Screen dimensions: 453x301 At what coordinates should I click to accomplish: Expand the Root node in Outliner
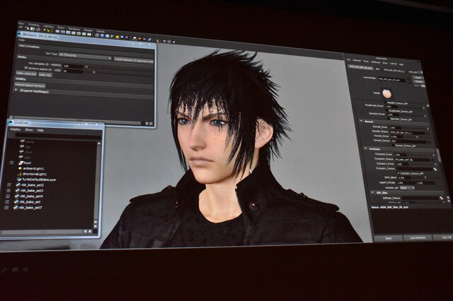coord(11,163)
